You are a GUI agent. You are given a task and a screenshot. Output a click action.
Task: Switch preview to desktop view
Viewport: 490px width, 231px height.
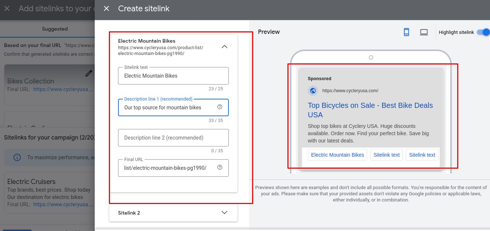[x=424, y=32]
